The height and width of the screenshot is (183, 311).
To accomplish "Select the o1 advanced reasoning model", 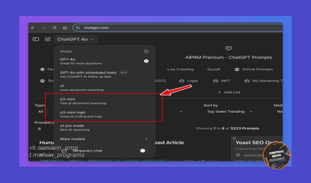I will tap(104, 88).
